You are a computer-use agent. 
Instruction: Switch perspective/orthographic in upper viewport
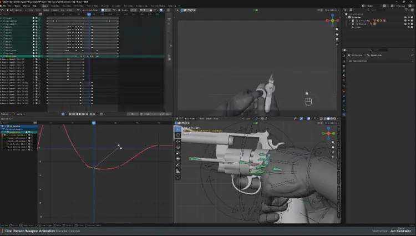(x=337, y=44)
